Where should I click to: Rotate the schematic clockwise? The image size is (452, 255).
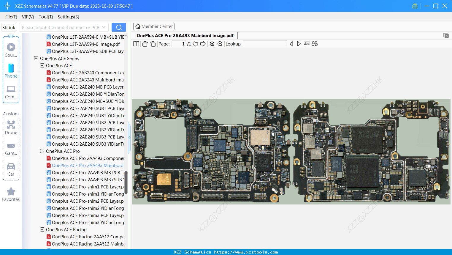click(153, 44)
